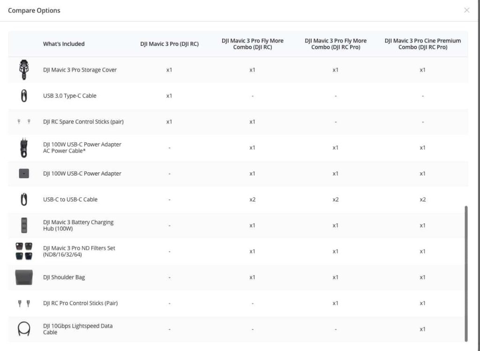Select the Fly More Combo (DJI RC) column header
Image resolution: width=480 pixels, height=351 pixels.
252,44
